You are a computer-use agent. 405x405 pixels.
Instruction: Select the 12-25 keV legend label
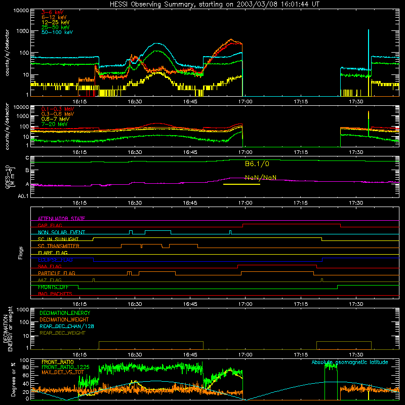56,22
